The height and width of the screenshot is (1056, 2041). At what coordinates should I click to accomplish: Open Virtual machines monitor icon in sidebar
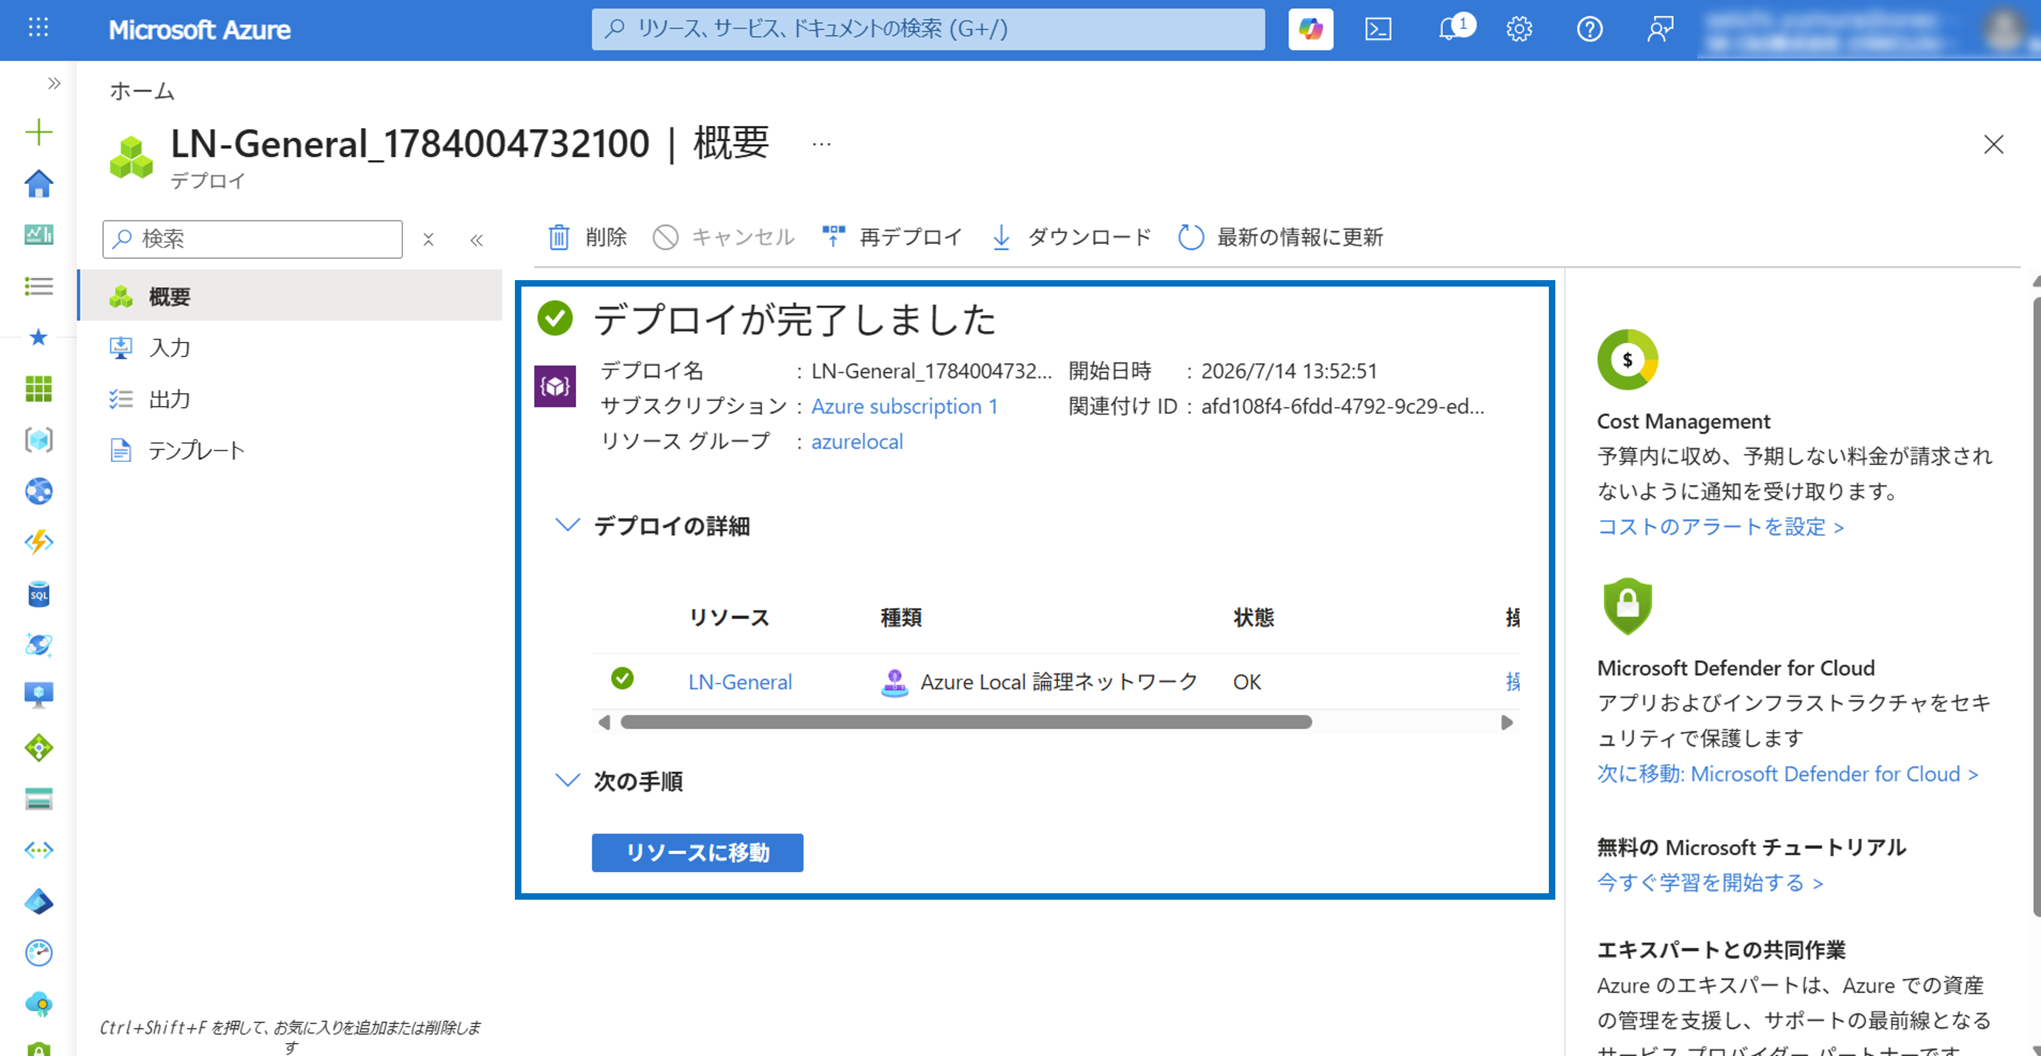(38, 696)
